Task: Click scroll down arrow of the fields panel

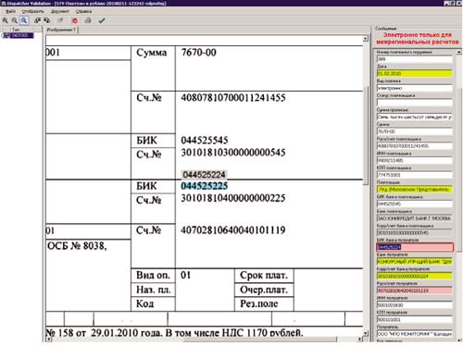Action: tap(459, 340)
